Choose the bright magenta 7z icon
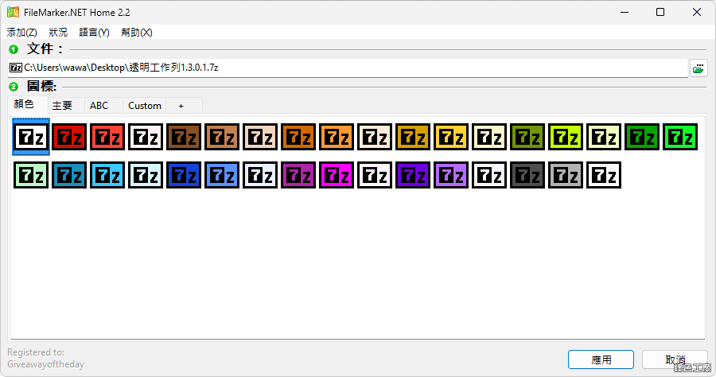The height and width of the screenshot is (377, 716). coord(337,175)
